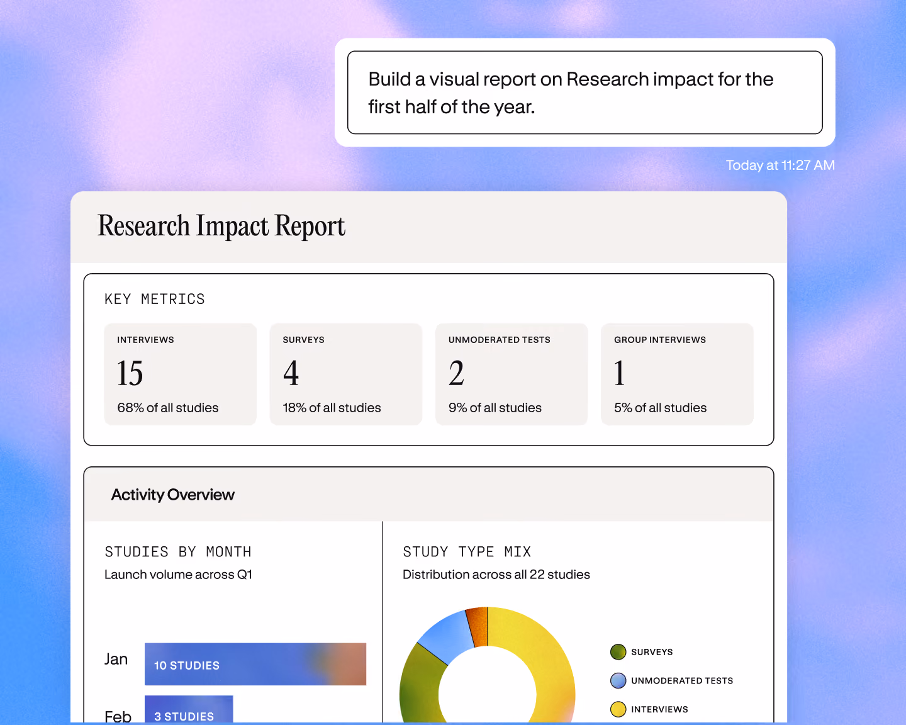The image size is (906, 725).
Task: Click the 'Feb' month label
Action: (118, 716)
